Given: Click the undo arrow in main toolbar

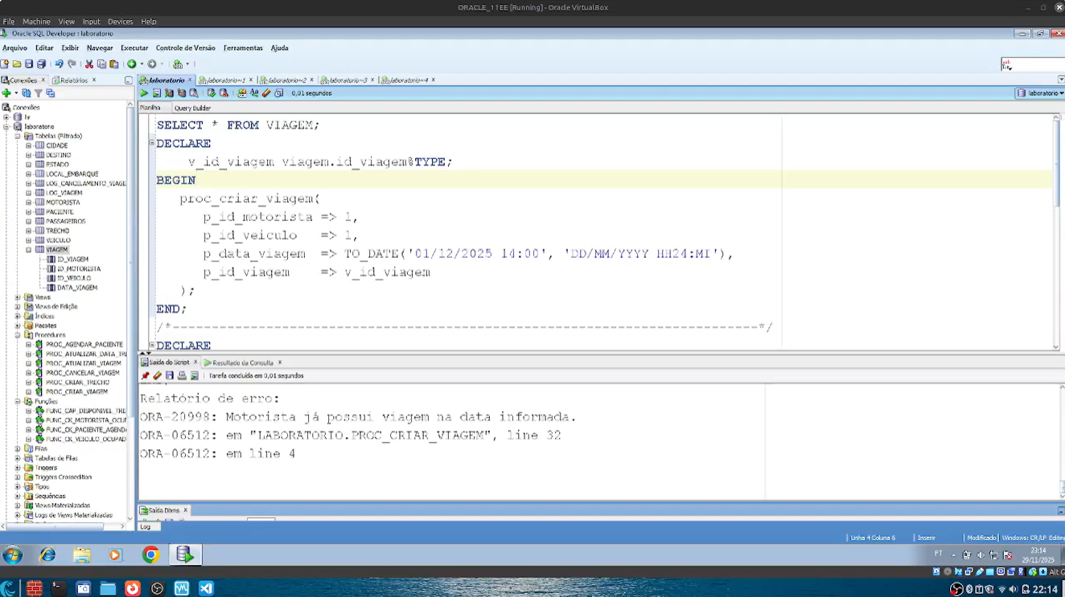Looking at the screenshot, I should tap(59, 64).
